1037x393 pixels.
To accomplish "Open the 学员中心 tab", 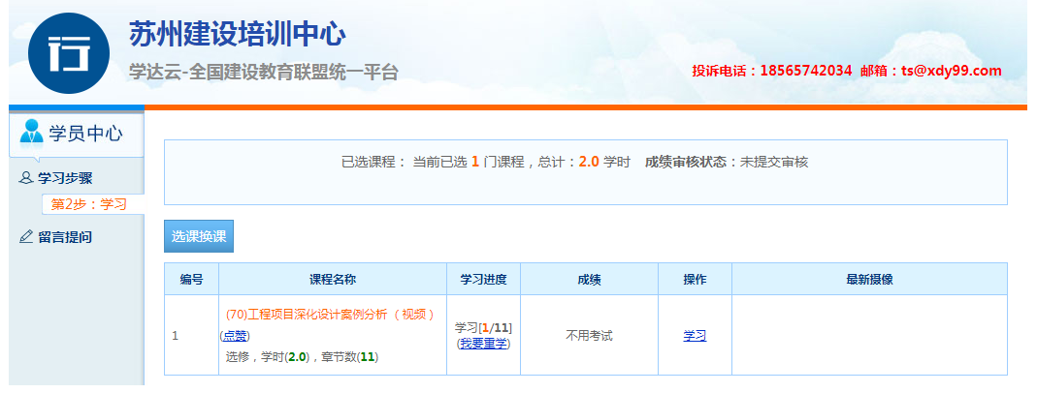I will coord(77,134).
